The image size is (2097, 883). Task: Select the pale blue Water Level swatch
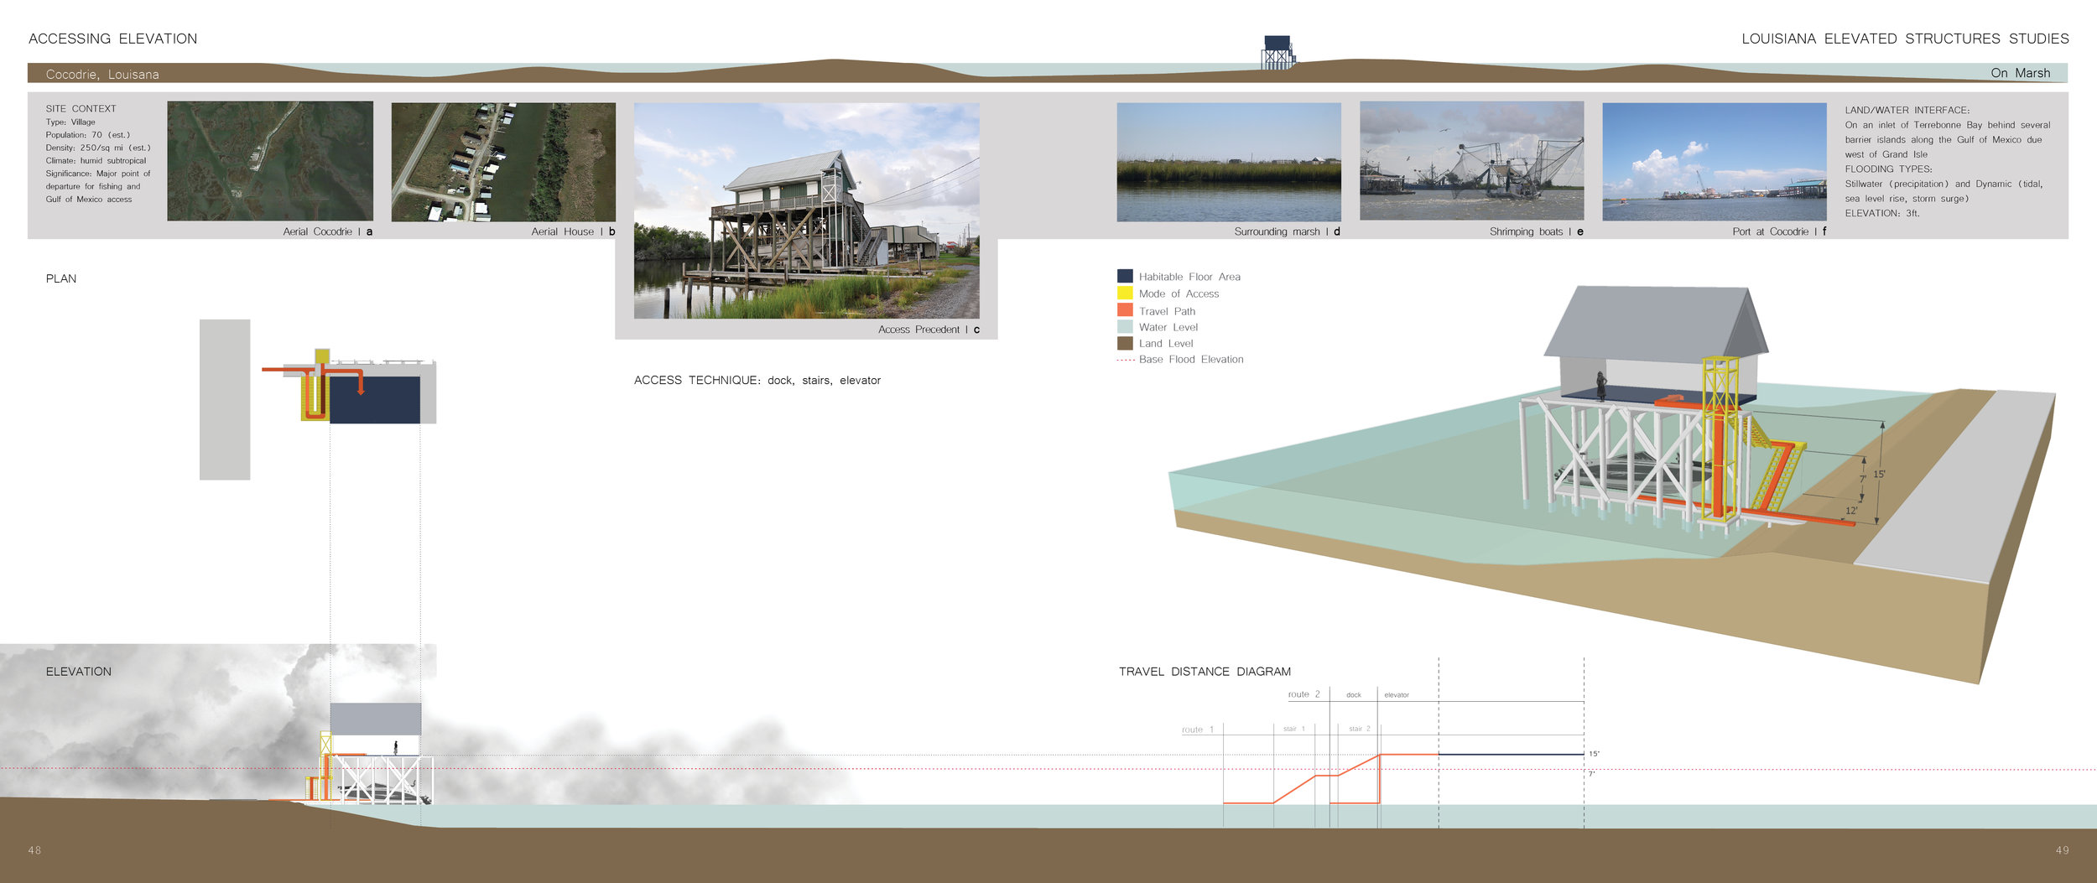click(1125, 326)
